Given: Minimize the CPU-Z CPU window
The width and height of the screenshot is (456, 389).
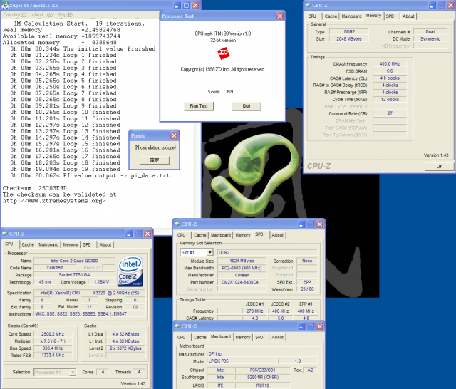Looking at the screenshot, I should [130, 234].
